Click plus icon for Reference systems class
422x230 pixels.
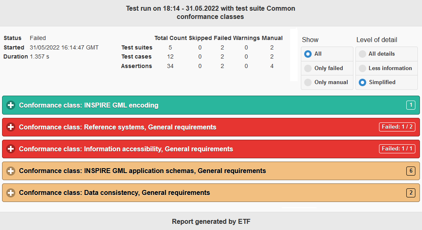11,127
